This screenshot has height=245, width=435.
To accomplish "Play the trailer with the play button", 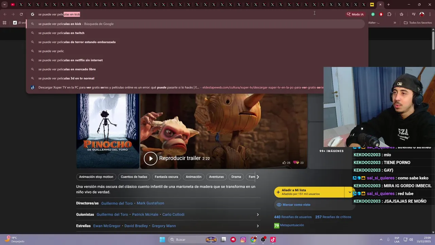I will pyautogui.click(x=151, y=158).
